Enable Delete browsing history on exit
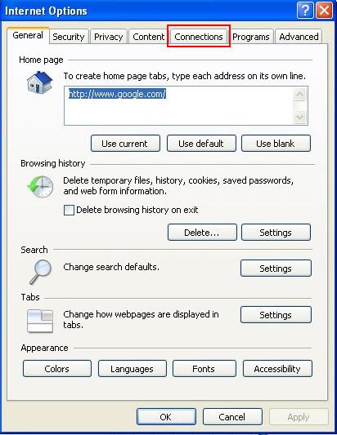The width and height of the screenshot is (337, 435). pos(69,210)
